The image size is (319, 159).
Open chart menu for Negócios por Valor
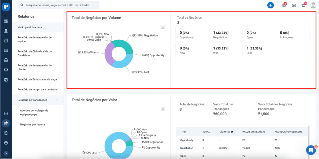[163, 109]
